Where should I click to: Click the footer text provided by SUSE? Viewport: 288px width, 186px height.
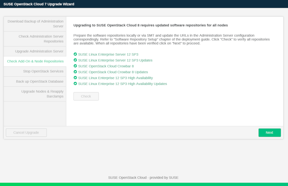tap(143, 178)
